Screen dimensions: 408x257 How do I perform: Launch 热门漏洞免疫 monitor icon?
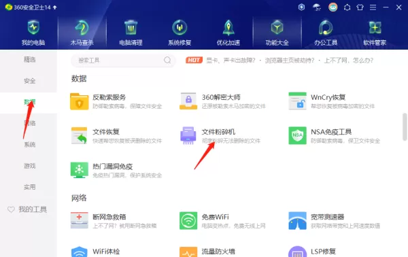80,170
